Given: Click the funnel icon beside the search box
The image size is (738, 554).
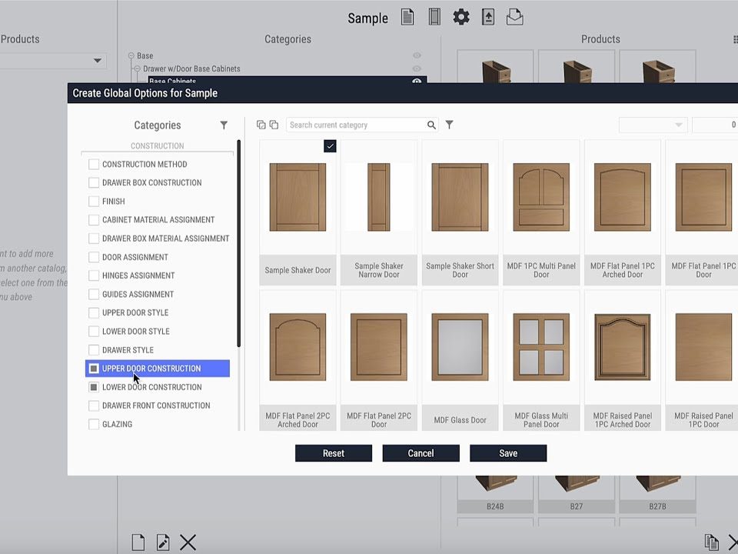Looking at the screenshot, I should 450,125.
